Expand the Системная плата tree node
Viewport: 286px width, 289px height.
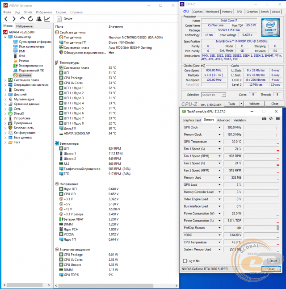5,80
